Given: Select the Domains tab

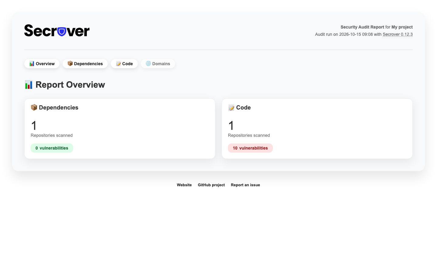Looking at the screenshot, I should point(158,64).
